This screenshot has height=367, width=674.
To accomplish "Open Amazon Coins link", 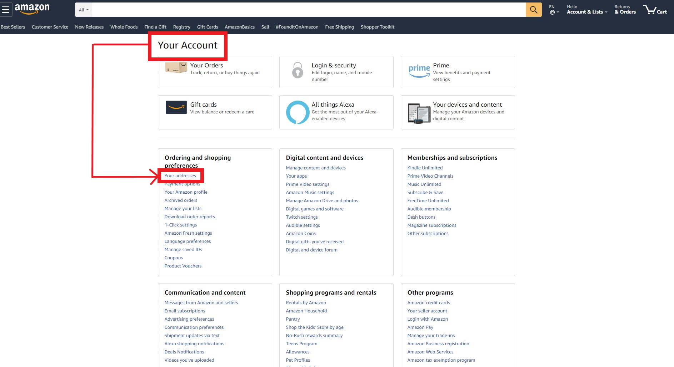I will 301,233.
